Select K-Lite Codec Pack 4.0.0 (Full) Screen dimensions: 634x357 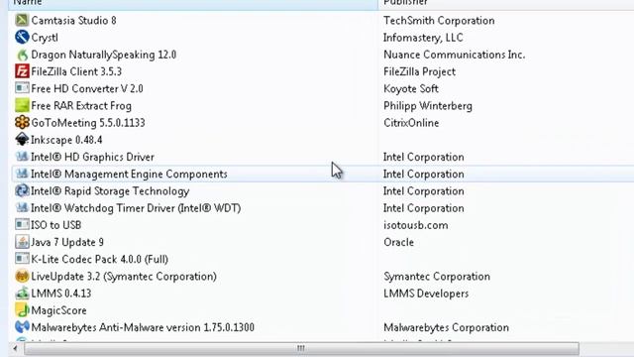click(99, 259)
